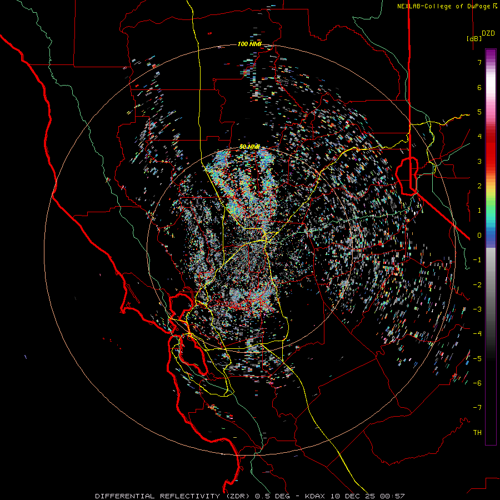Click the -4 dB value on color scale
500x500 pixels.
click(477, 334)
